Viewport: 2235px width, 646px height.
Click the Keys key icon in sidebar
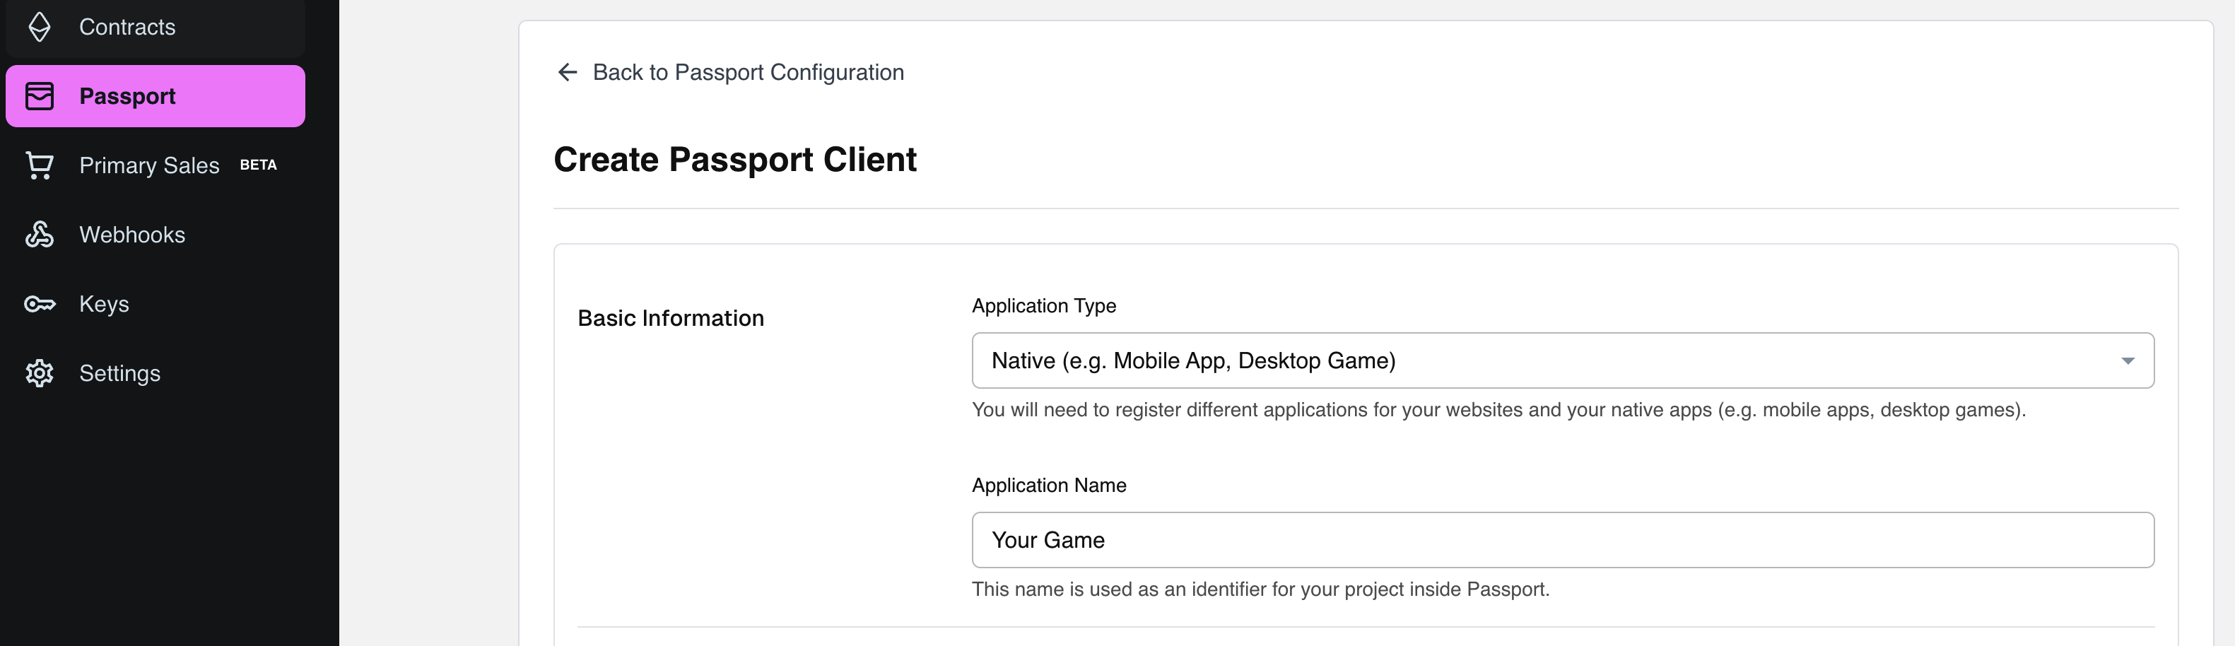pos(39,305)
